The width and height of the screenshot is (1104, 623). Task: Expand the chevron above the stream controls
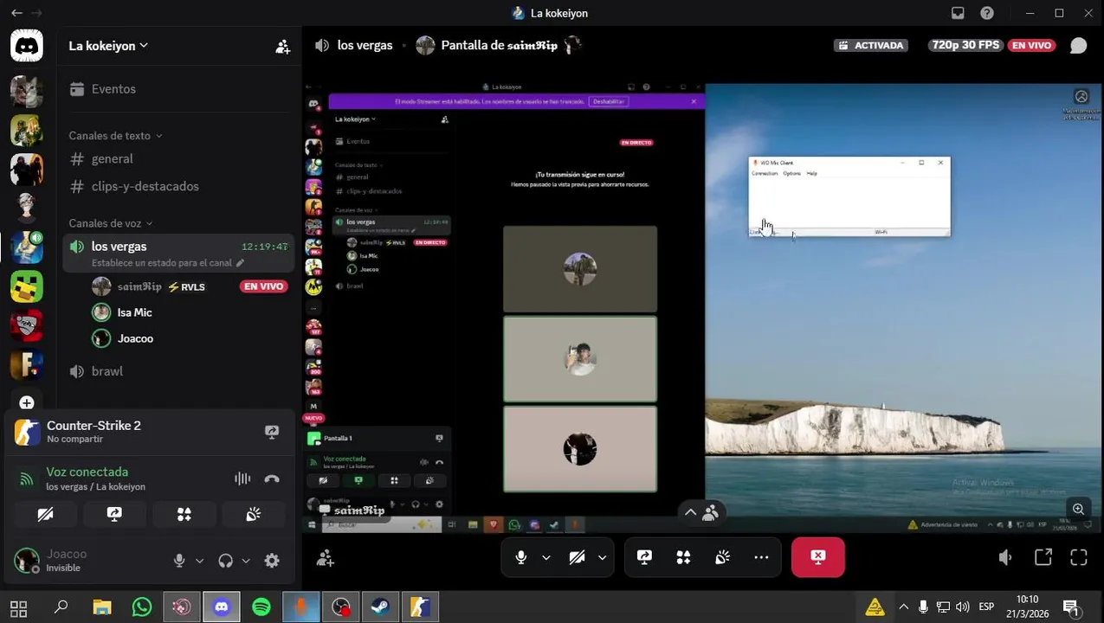[x=690, y=512]
